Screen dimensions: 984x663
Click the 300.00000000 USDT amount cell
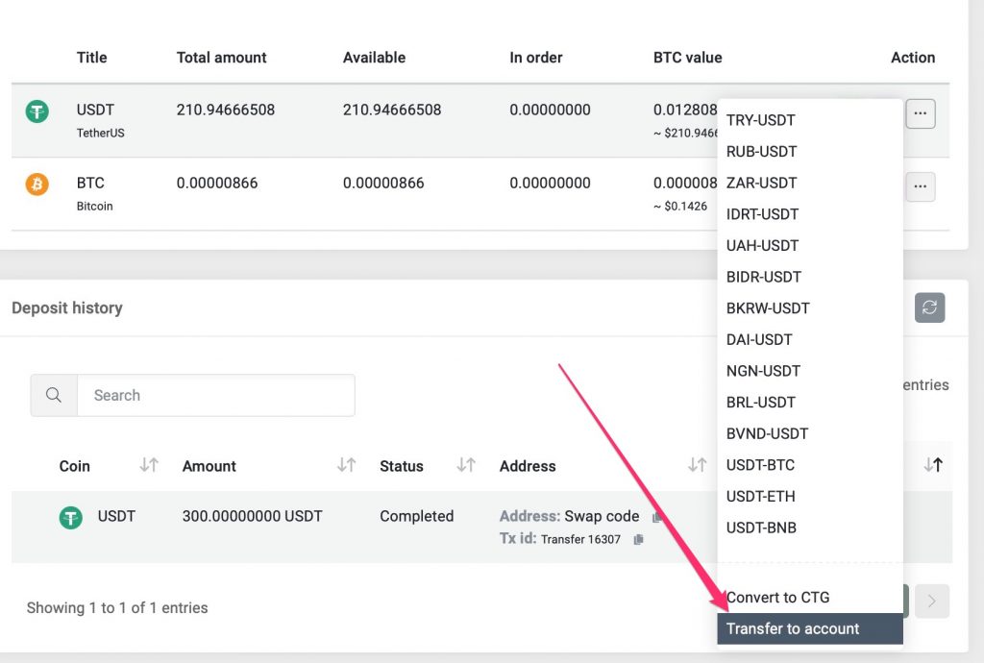point(253,516)
